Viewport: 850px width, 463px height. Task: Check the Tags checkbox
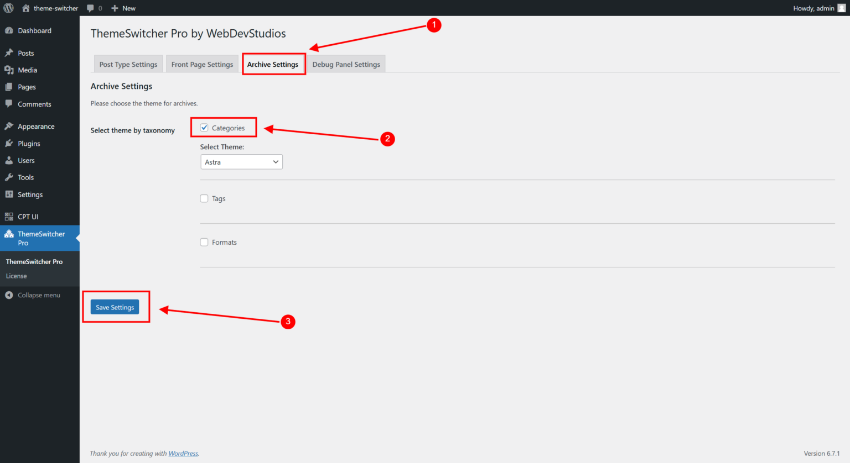tap(204, 198)
